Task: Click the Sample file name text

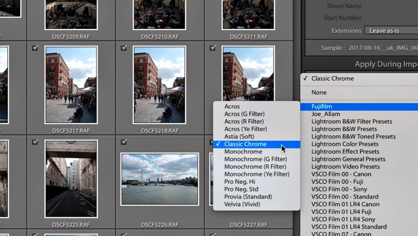Action: (383, 48)
